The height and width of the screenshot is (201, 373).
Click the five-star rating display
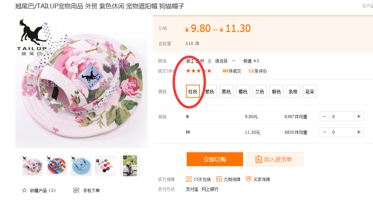199,71
